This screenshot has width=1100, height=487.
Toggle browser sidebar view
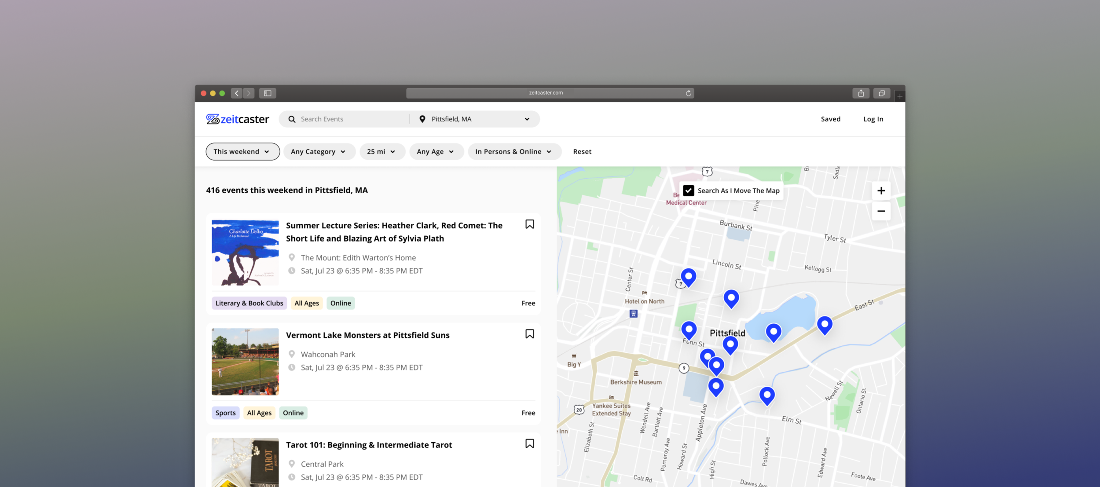267,93
